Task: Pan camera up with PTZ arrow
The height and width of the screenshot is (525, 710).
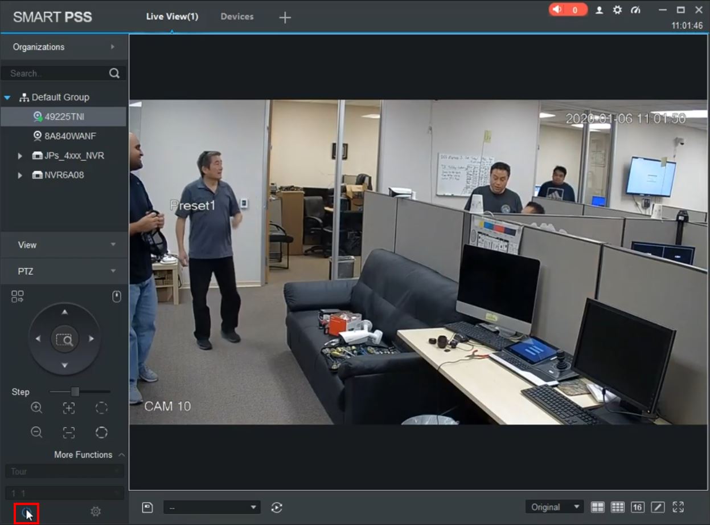Action: (x=64, y=312)
